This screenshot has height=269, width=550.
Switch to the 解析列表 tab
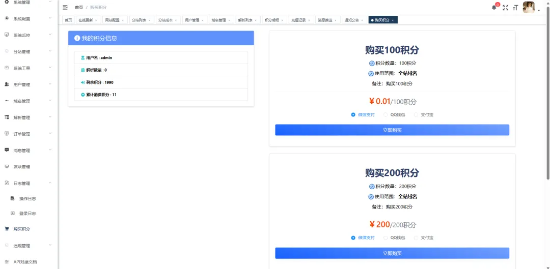click(x=245, y=20)
